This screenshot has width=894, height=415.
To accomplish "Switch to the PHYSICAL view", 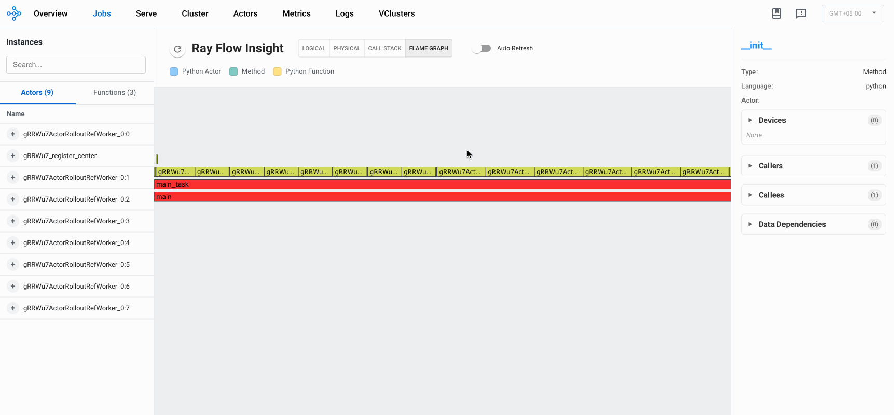I will (x=347, y=48).
